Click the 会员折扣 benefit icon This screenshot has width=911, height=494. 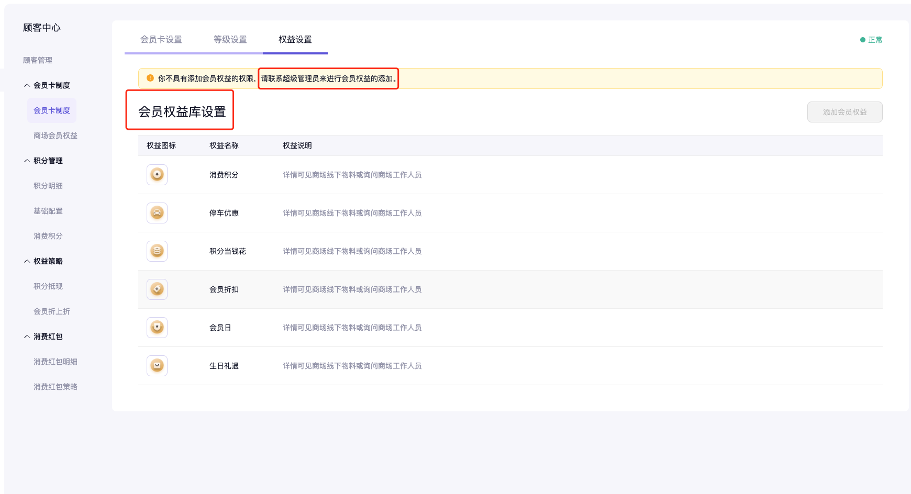pos(157,289)
